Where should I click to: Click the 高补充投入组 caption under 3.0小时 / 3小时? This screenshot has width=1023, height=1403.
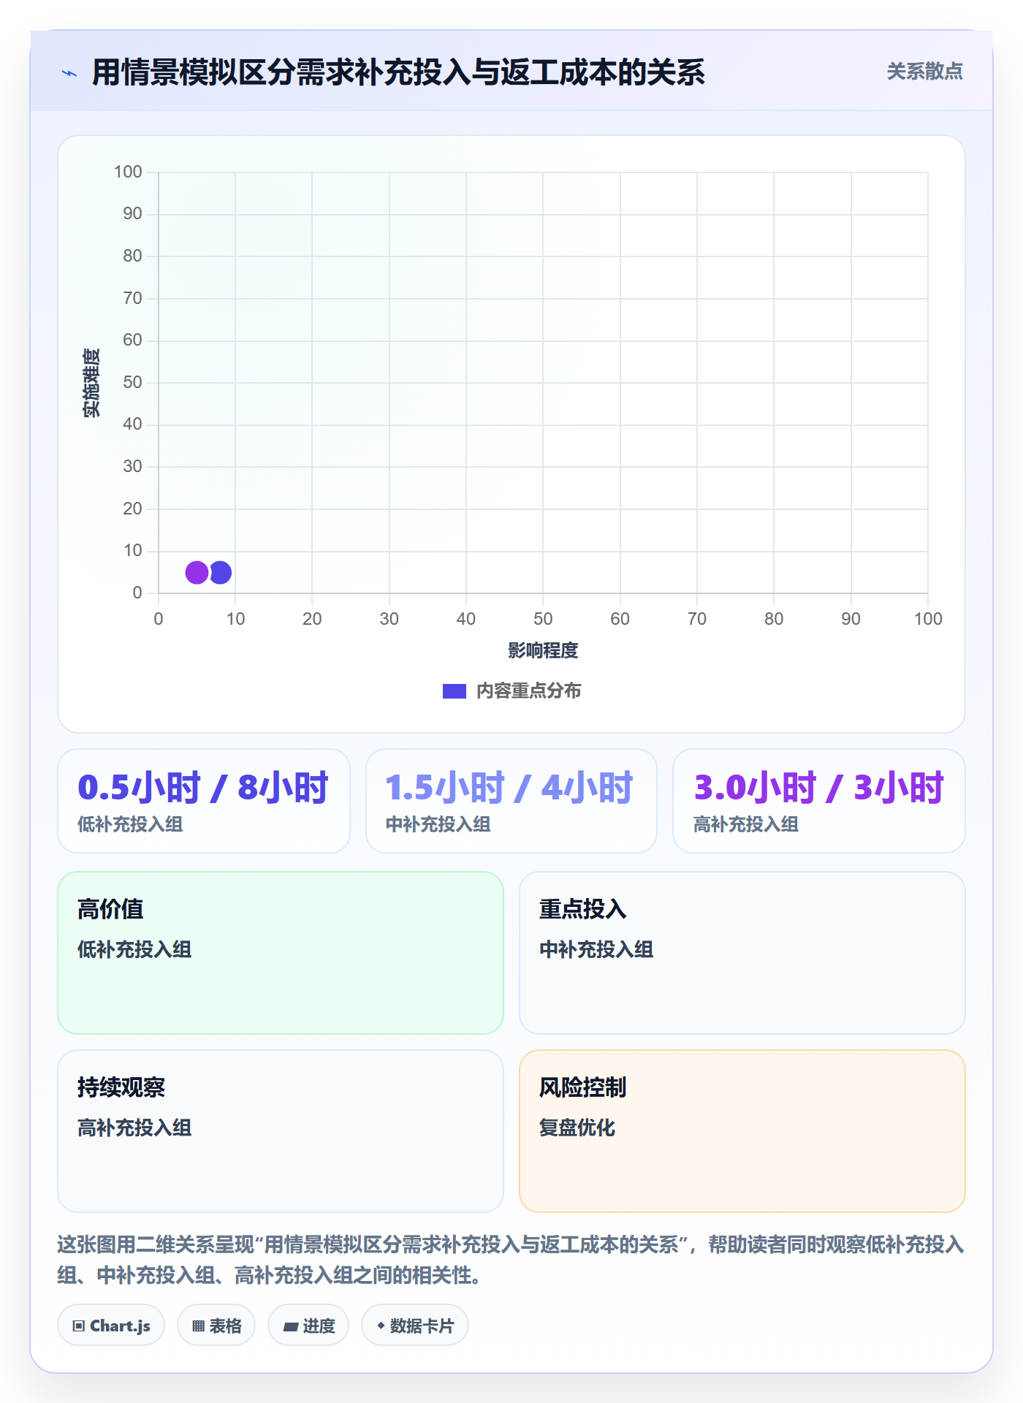[746, 824]
